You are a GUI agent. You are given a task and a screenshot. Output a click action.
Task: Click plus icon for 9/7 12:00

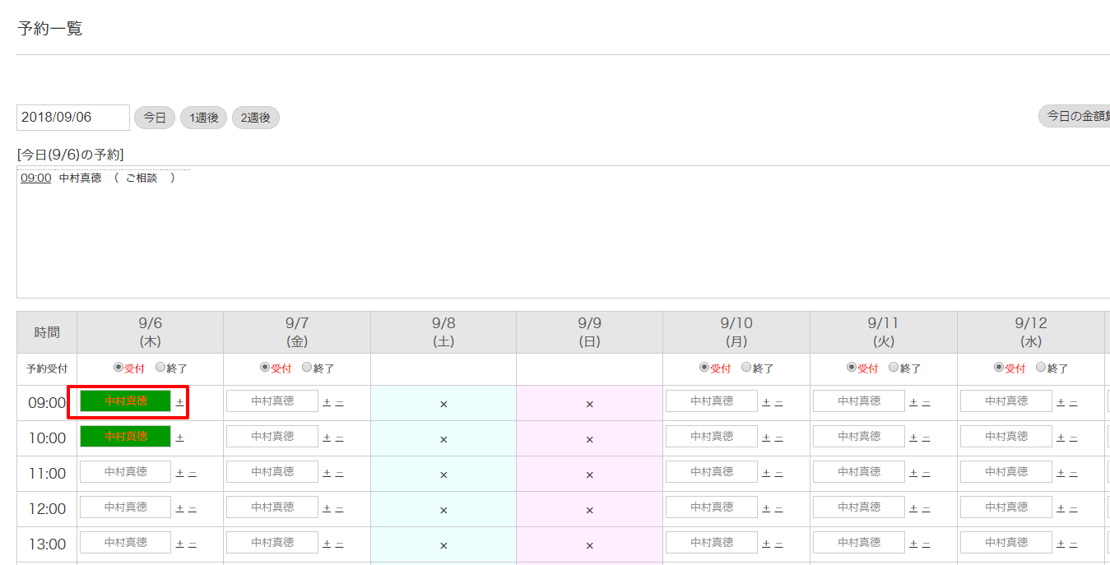327,509
